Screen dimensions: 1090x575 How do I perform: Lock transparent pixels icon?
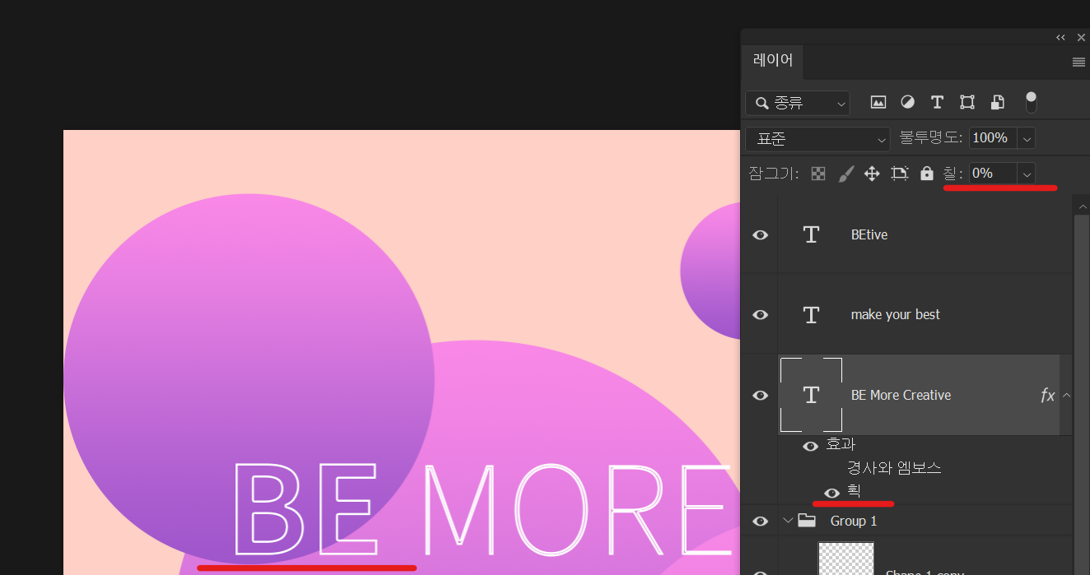point(817,174)
